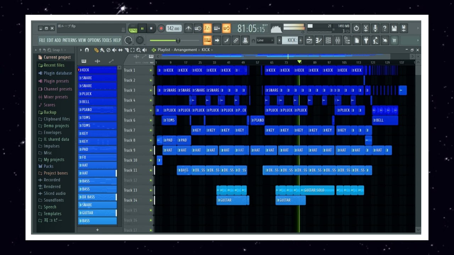
Task: Toggle the metronome icon
Action: [189, 28]
